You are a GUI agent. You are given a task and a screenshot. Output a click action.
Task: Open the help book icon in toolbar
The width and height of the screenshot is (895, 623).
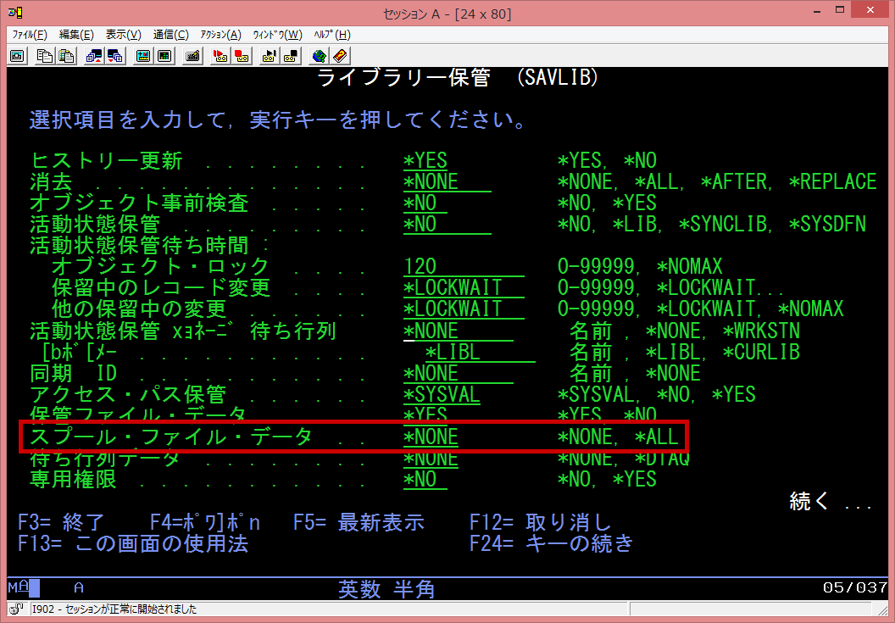[341, 56]
